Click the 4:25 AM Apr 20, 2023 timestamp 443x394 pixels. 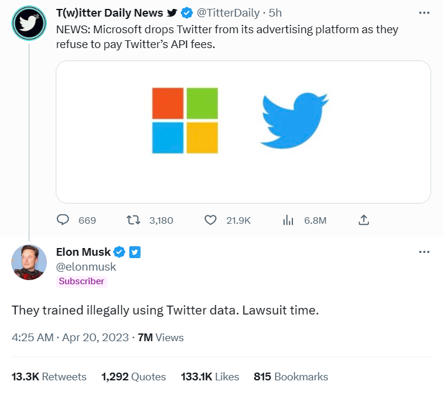pyautogui.click(x=70, y=338)
